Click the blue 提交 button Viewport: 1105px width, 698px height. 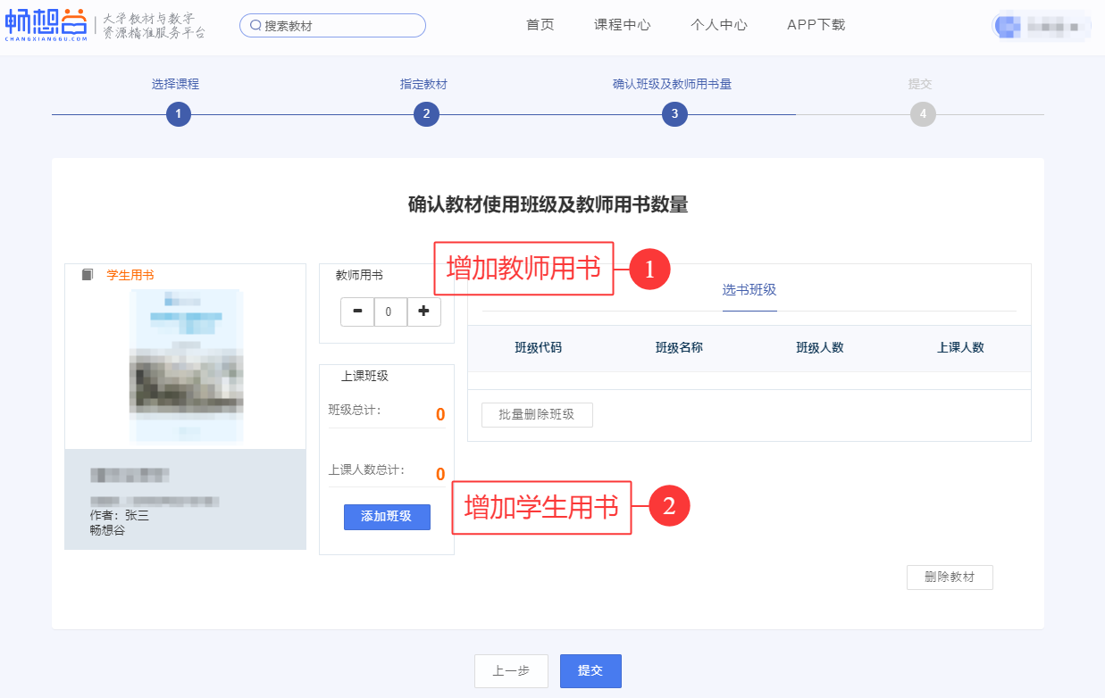590,671
